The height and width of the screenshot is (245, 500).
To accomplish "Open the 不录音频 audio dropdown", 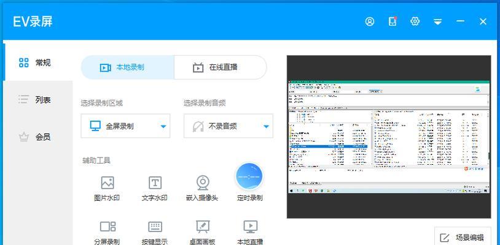I will [x=229, y=126].
